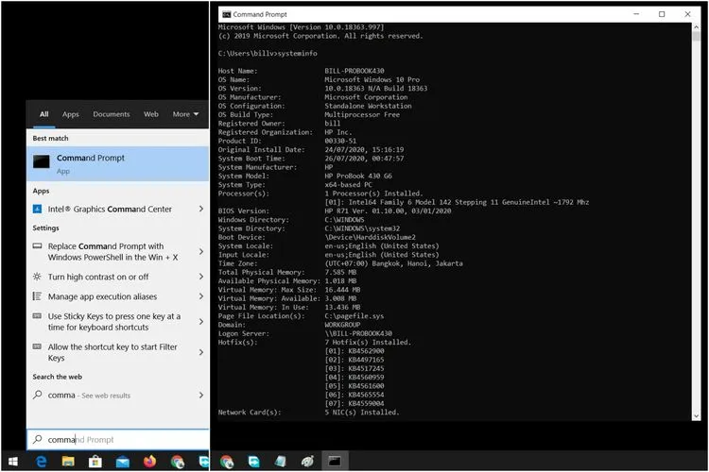
Task: Click 'Microsoft Windows 10 Pro' OS name value
Action: coord(372,79)
